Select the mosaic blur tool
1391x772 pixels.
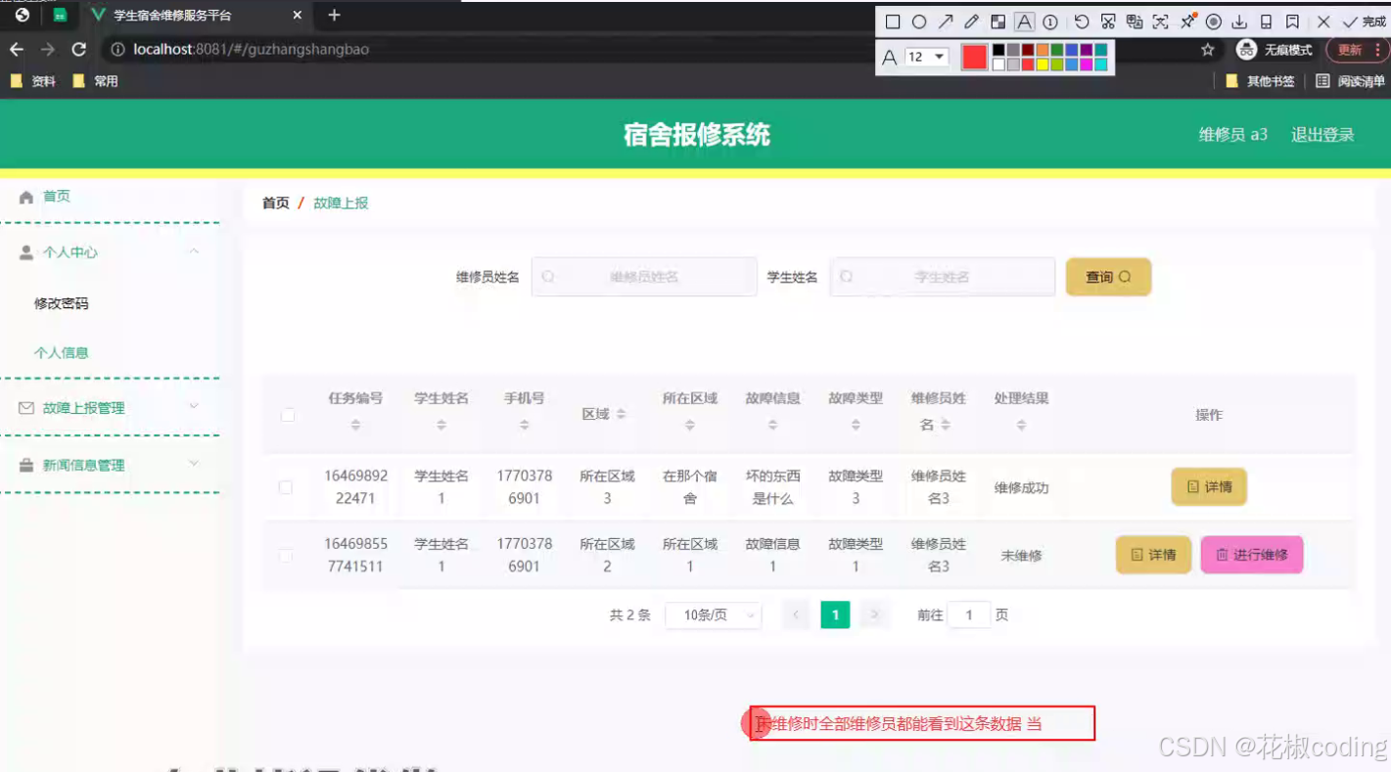click(998, 22)
